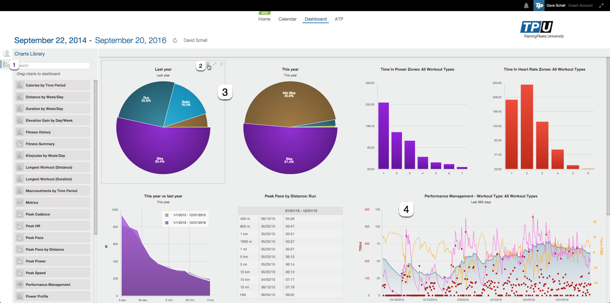Click the "Time In Heart Rate Zones" chart title
This screenshot has height=303, width=610.
pyautogui.click(x=545, y=69)
